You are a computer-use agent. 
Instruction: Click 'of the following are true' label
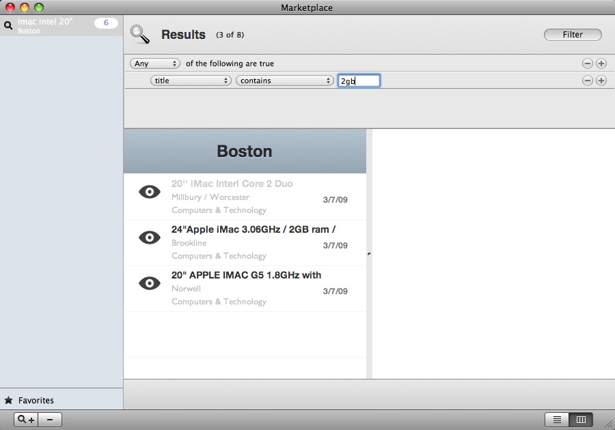[x=230, y=63]
